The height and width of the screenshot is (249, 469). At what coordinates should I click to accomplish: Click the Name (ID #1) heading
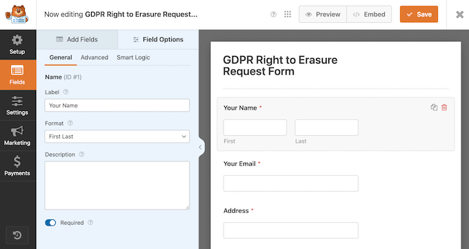pos(63,77)
